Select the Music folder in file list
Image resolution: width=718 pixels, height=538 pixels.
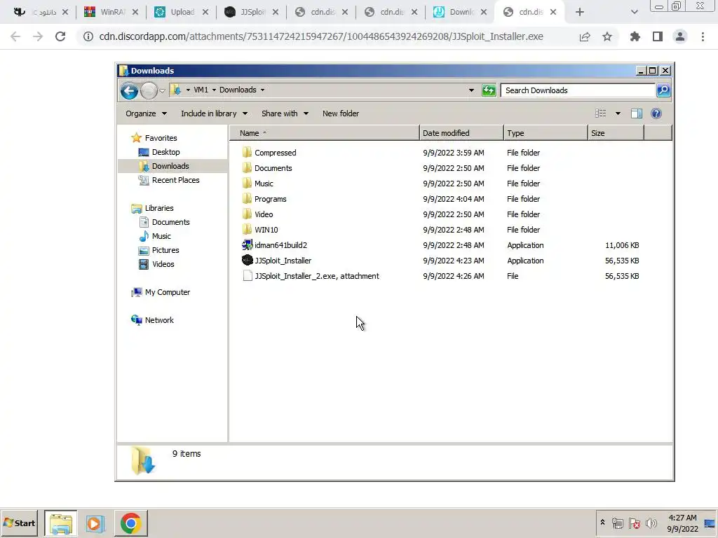click(x=264, y=184)
